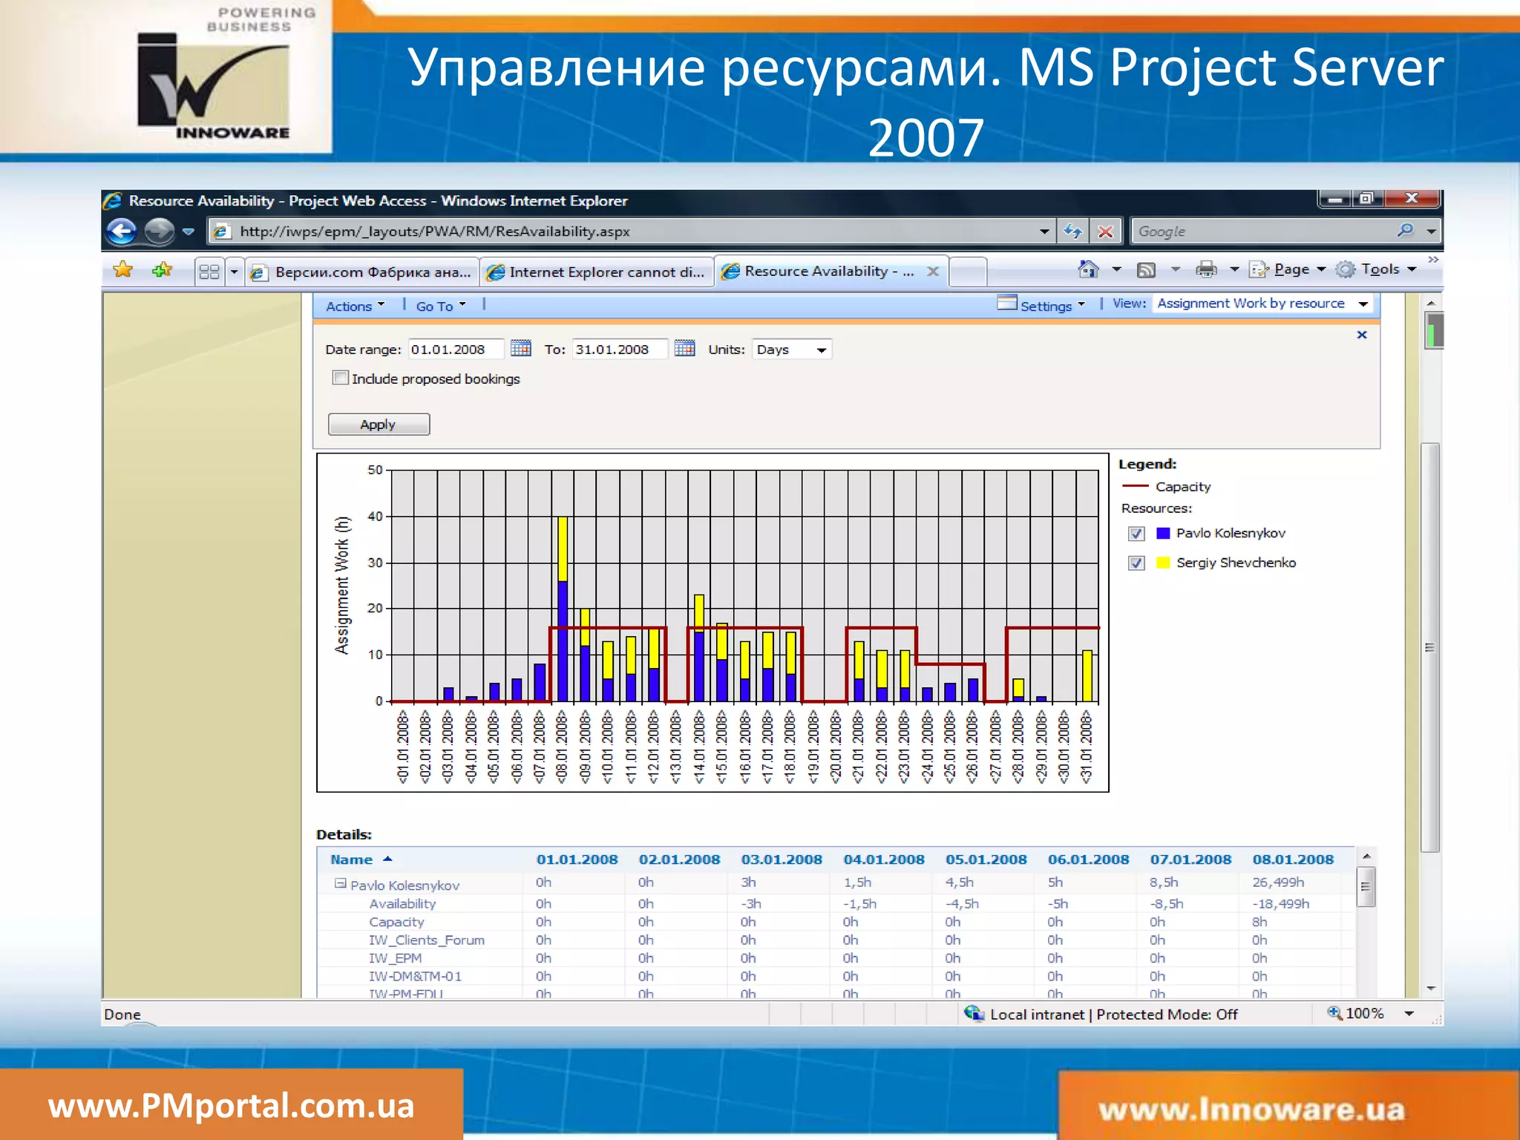Click the red Capacity legend line
Screen dimensions: 1520x1140
point(1136,486)
